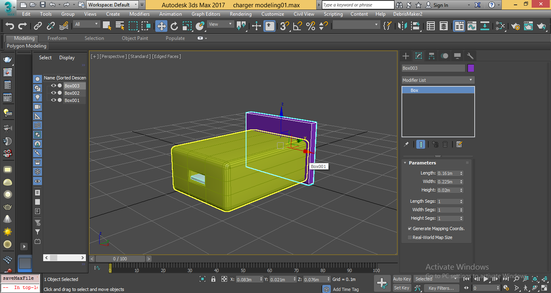The image size is (551, 293).
Task: Toggle the Percent Snap tool
Action: point(311,26)
